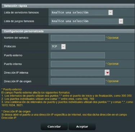
Task: Click the Puerto externo input field
Action: click(78, 55)
